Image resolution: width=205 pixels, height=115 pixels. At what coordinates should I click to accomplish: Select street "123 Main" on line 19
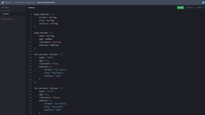pos(56,70)
